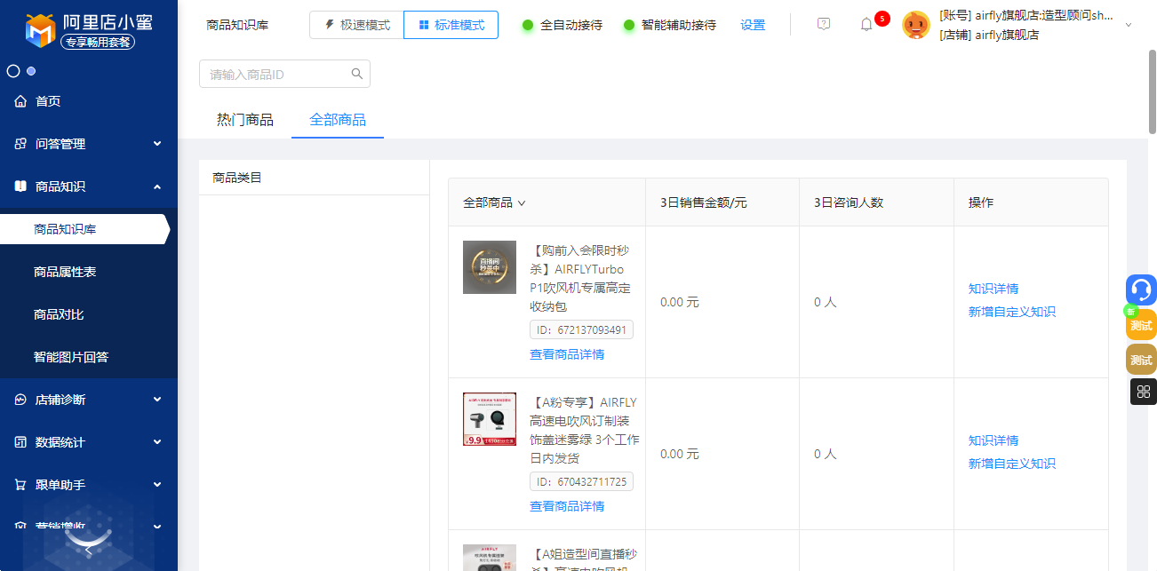Click the ID：672137093491 label
This screenshot has height=571, width=1157.
tap(581, 330)
